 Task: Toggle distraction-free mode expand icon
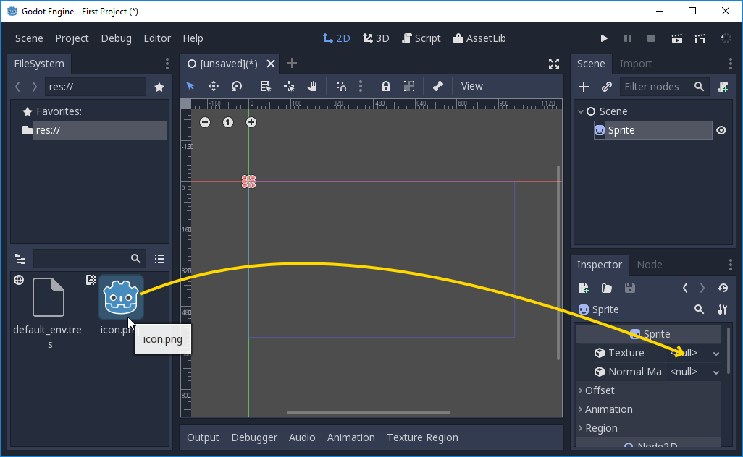click(554, 64)
